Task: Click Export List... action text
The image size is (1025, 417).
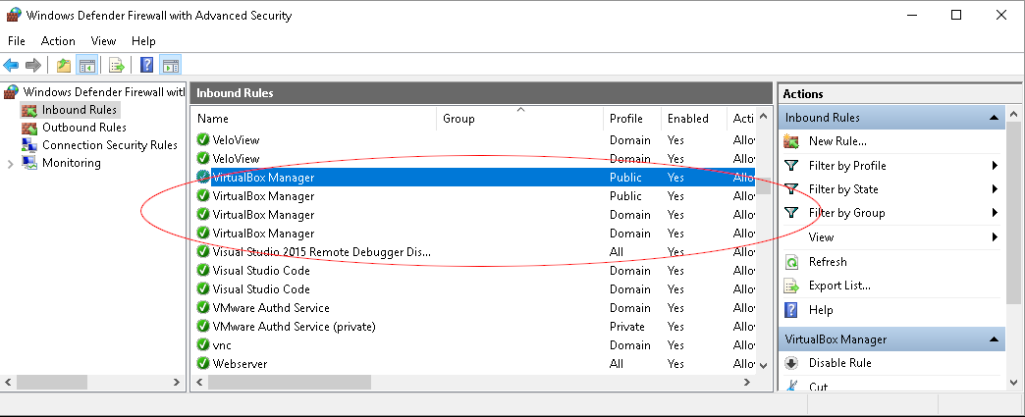Action: tap(839, 286)
